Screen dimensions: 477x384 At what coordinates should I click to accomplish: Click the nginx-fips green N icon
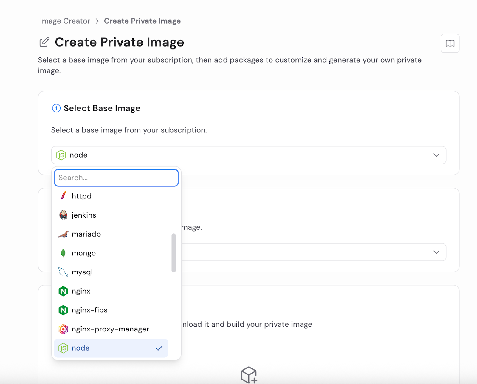(63, 310)
